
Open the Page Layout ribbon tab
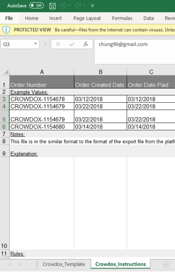point(87,18)
